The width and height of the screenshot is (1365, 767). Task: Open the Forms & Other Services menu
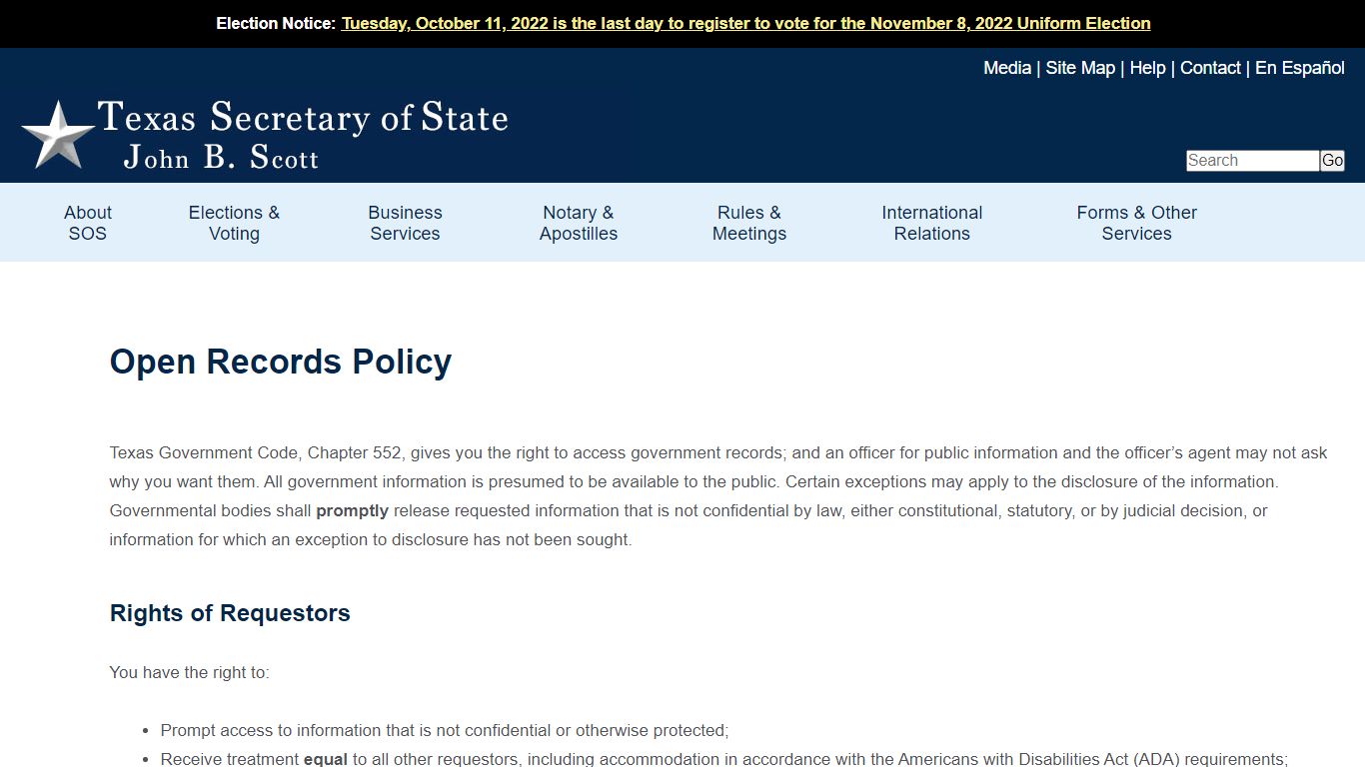[x=1137, y=223]
